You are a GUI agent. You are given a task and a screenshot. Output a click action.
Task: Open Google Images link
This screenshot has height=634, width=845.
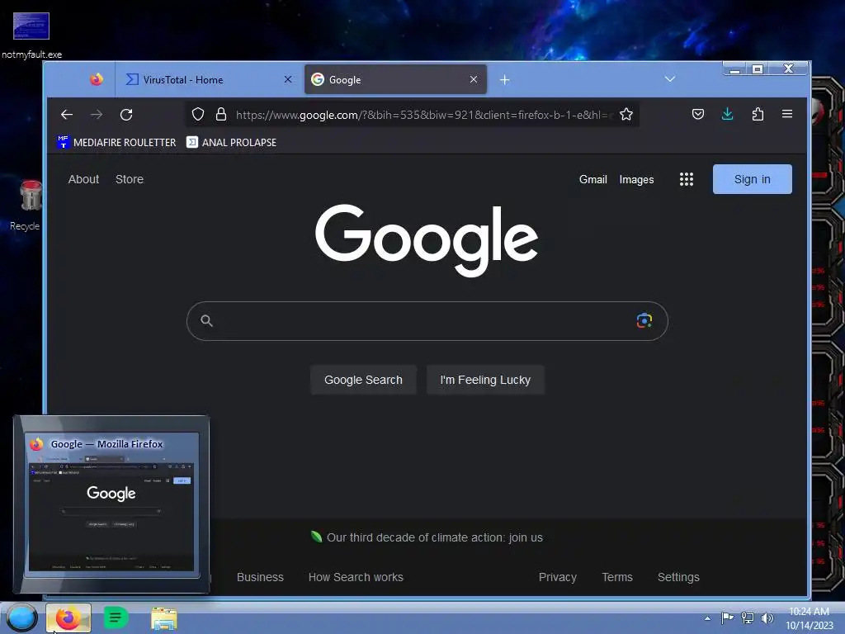(x=636, y=179)
